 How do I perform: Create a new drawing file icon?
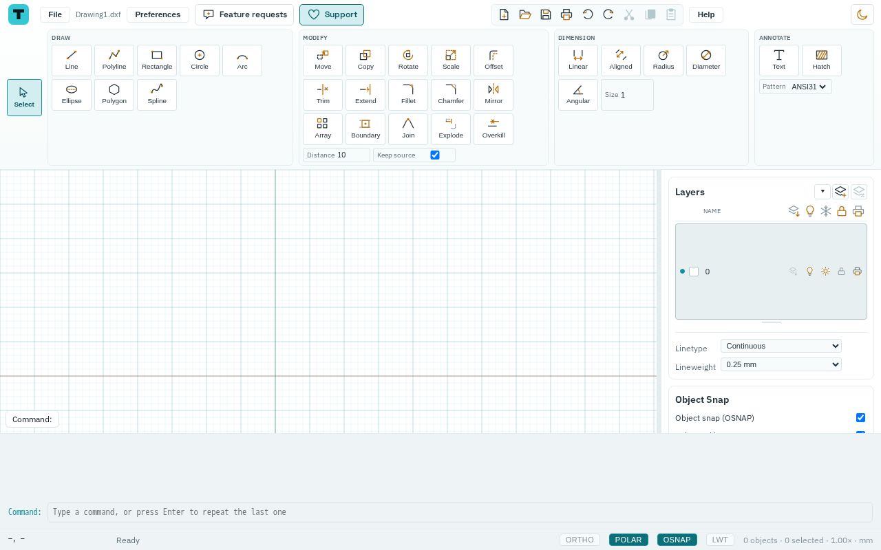click(x=504, y=14)
